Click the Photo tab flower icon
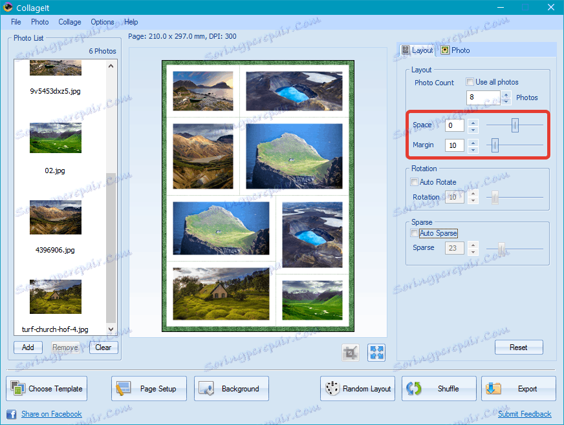564x425 pixels. 445,50
